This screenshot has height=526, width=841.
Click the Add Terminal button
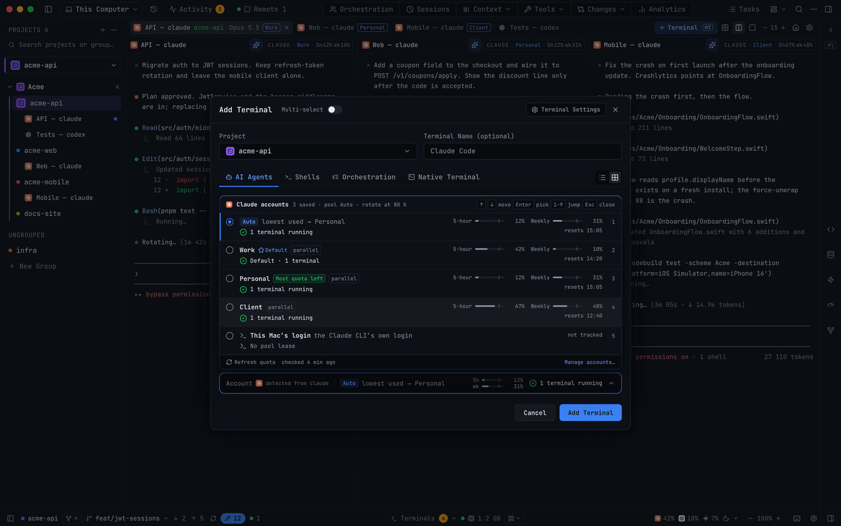[591, 413]
